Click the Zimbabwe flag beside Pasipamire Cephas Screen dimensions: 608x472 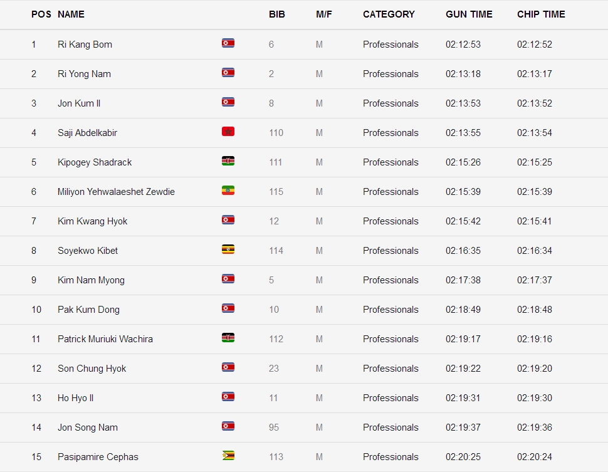click(228, 456)
